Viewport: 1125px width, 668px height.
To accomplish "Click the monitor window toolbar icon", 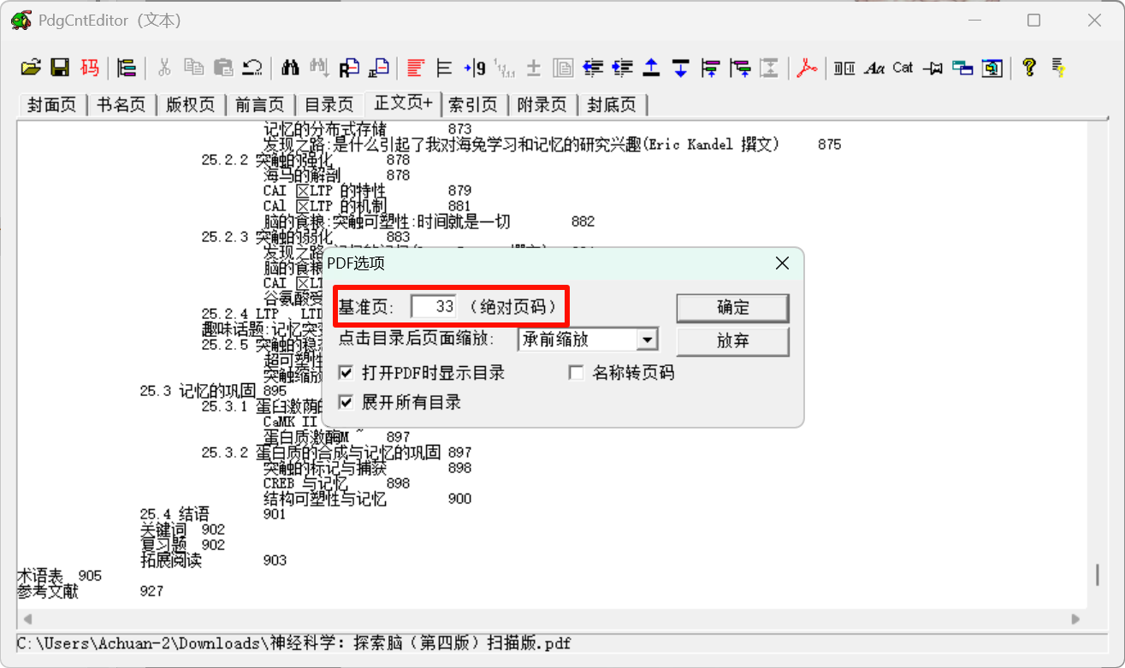I will pyautogui.click(x=992, y=68).
